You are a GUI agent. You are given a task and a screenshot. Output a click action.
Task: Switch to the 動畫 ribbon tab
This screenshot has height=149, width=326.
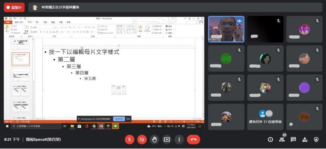coord(53,22)
